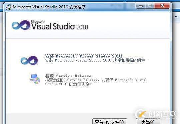The width and height of the screenshot is (180, 124).
Task: Close the Visual Studio 2010 setup window
Action: (x=162, y=6)
